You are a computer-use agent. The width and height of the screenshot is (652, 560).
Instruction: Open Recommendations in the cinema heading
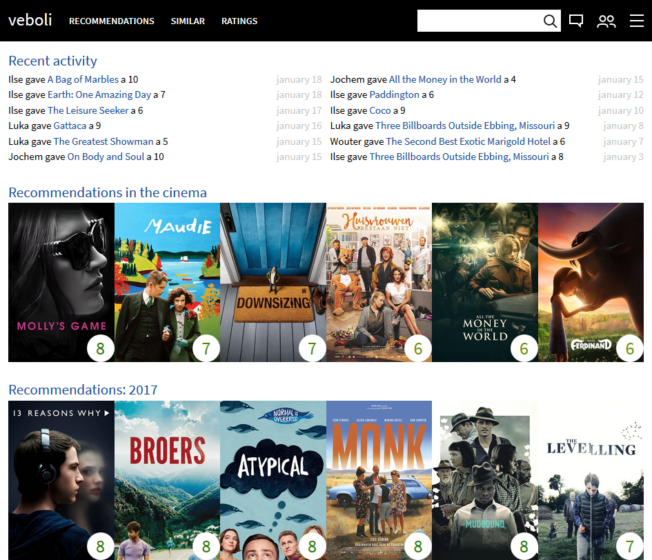108,192
